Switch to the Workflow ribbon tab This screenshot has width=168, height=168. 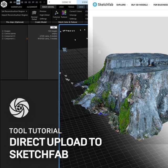[16, 7]
